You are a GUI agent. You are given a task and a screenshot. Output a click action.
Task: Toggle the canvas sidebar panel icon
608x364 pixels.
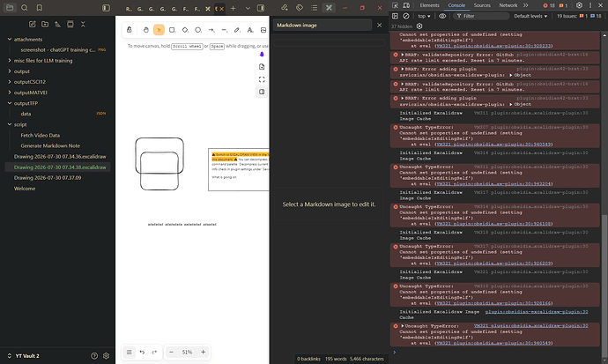tap(262, 92)
